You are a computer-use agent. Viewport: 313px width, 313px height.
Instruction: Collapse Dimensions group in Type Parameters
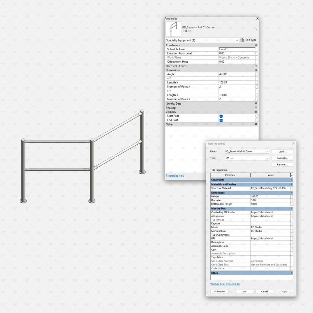291,193
